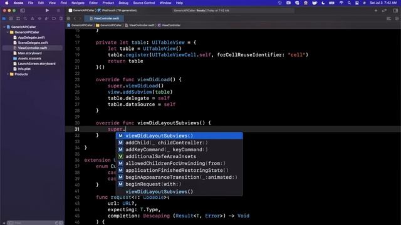Choose beginRequest(with:) suggestion
The width and height of the screenshot is (401, 225).
179,184
